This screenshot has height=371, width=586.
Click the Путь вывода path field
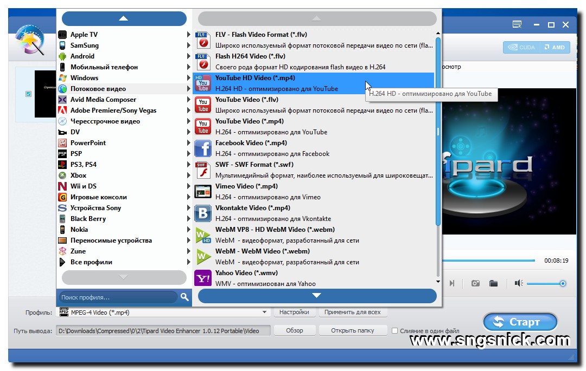(163, 331)
